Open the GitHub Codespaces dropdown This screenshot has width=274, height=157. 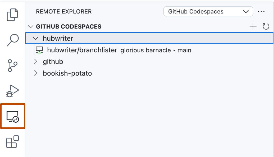click(208, 12)
